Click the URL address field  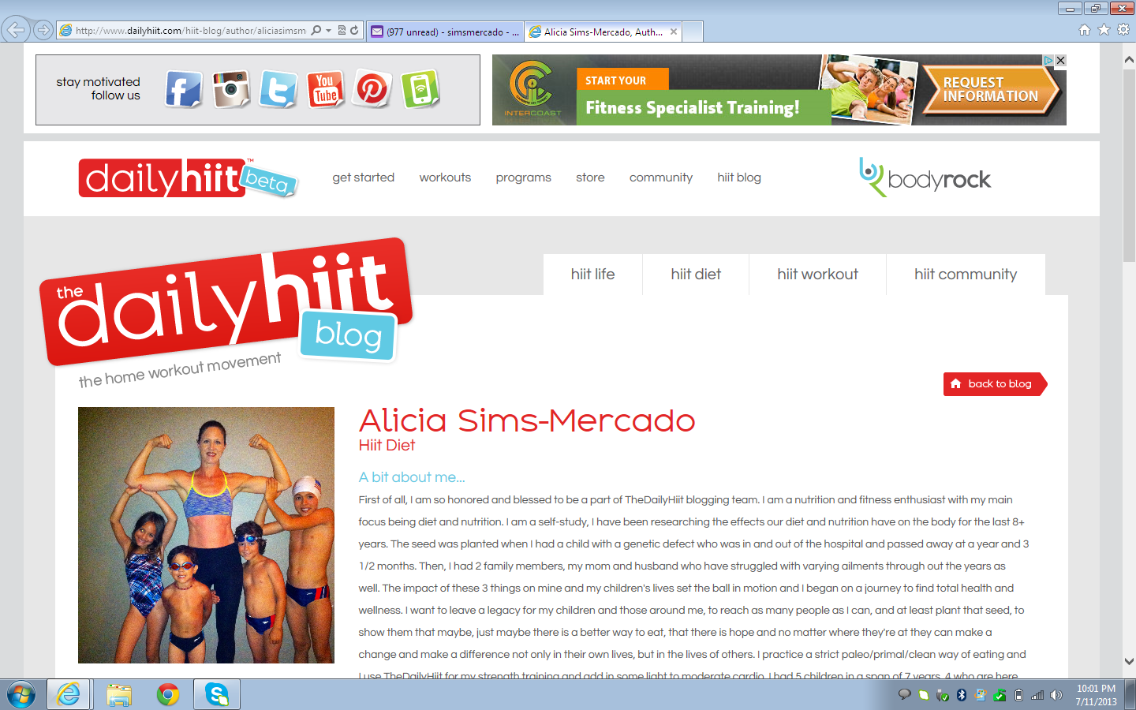click(x=190, y=31)
